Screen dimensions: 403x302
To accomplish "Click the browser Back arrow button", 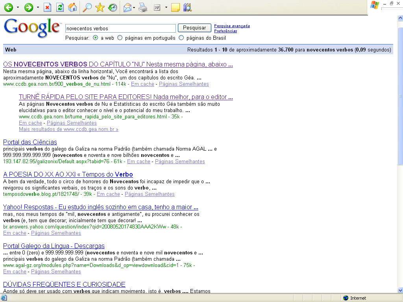I will 8,7.
